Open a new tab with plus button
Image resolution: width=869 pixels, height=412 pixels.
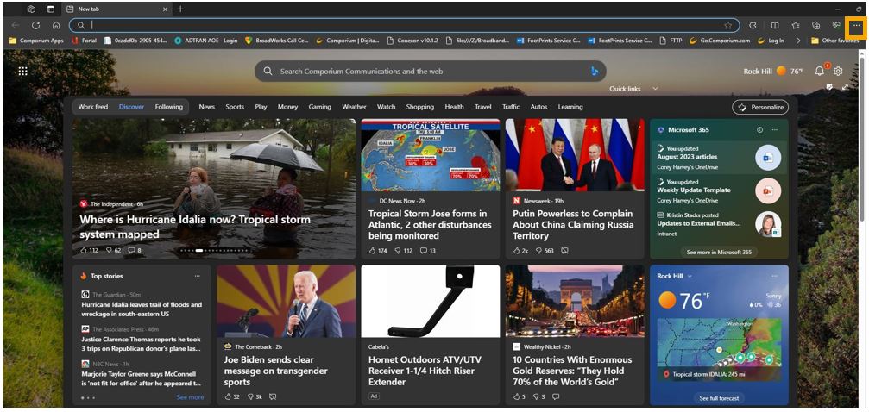coord(180,9)
